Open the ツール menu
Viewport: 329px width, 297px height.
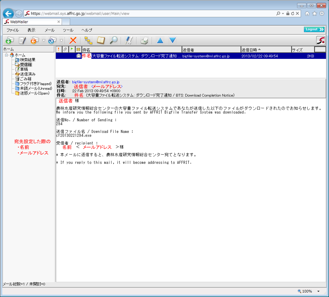[68, 30]
